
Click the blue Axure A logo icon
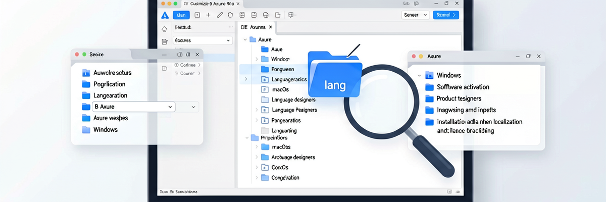coord(164,15)
